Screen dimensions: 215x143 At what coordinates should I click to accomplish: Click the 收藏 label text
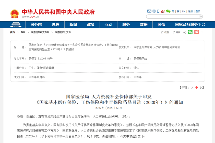click(166, 32)
